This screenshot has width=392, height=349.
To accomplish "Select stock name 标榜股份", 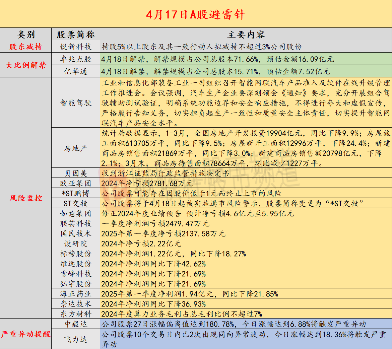I will click(76, 254).
